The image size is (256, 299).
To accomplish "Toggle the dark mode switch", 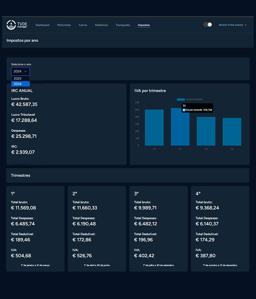I will point(208,25).
